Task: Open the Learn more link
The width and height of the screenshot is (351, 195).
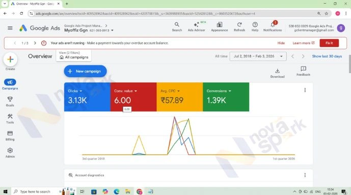Action: coord(303,43)
